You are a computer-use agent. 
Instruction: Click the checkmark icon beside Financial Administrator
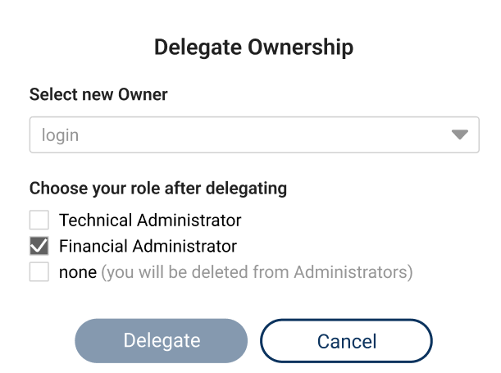(39, 246)
